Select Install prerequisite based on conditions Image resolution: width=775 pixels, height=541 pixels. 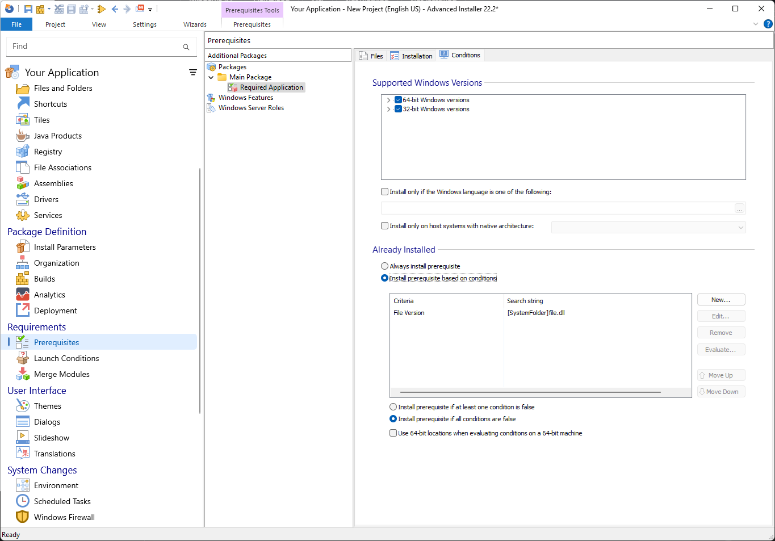(x=385, y=278)
